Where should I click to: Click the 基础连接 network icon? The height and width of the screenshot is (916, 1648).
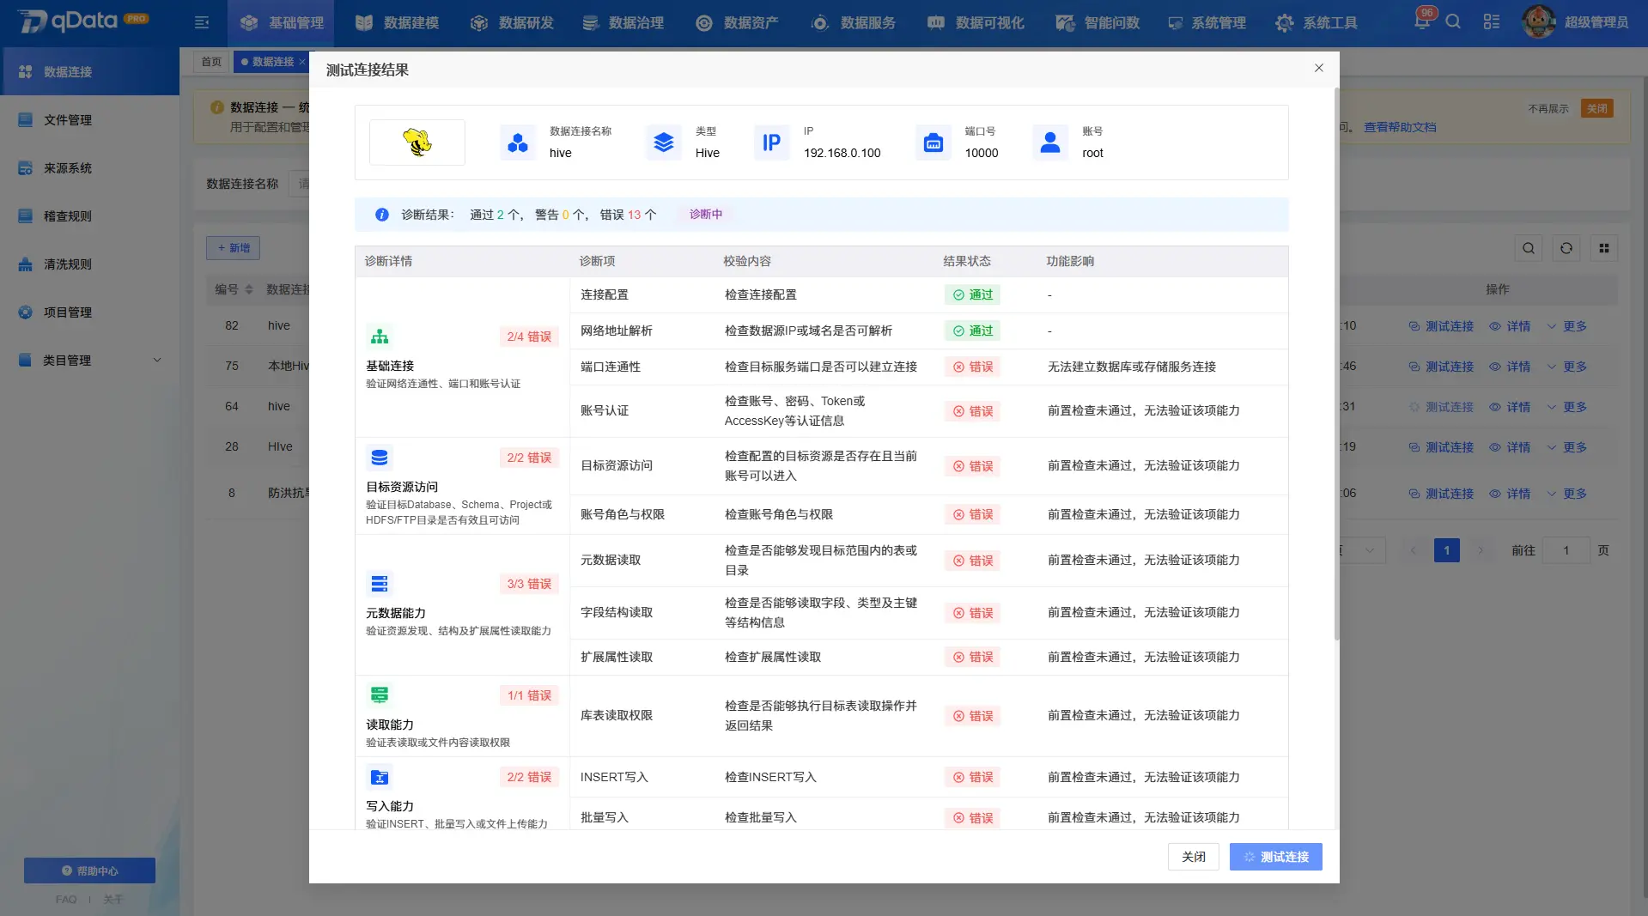click(x=380, y=336)
